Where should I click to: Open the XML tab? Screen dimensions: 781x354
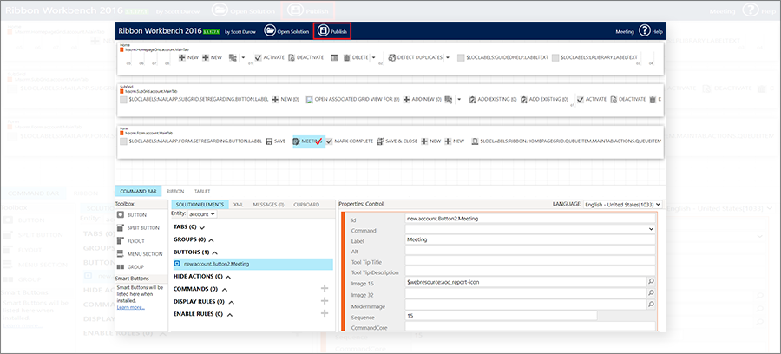(238, 205)
